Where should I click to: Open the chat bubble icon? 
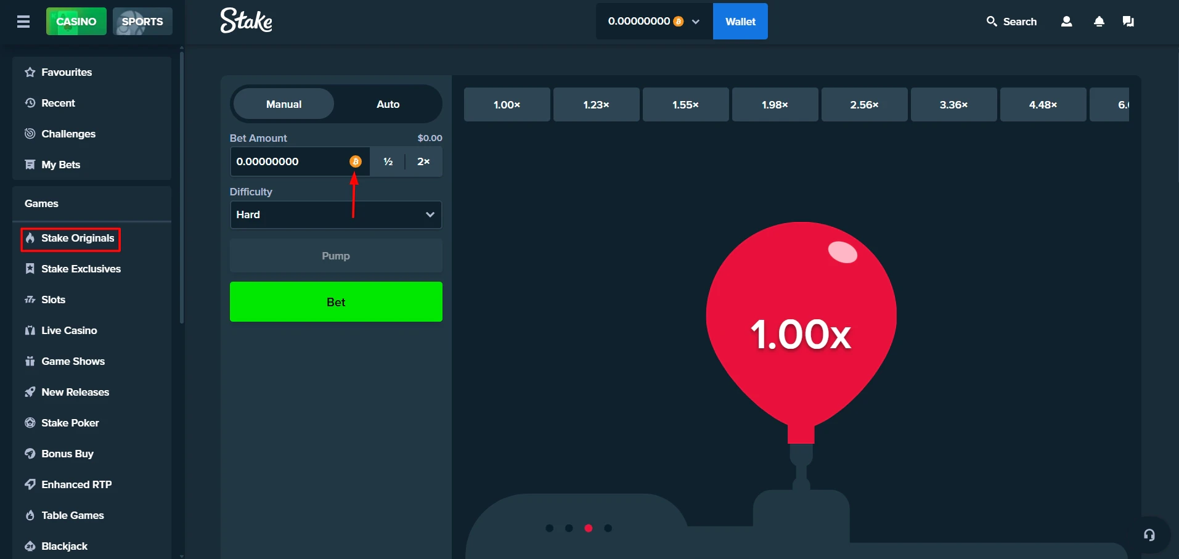click(x=1128, y=22)
